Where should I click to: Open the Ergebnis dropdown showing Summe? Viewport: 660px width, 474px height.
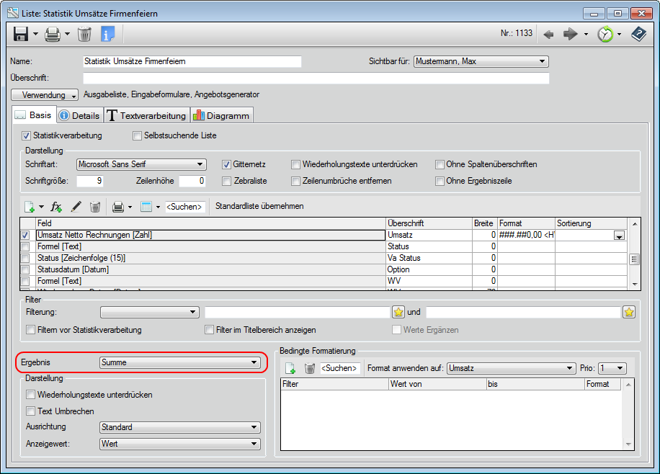pos(179,362)
